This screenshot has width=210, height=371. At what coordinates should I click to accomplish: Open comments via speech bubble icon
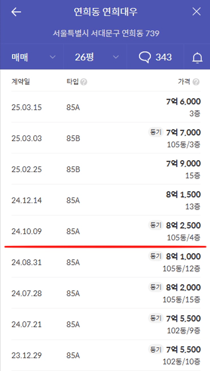(x=145, y=57)
